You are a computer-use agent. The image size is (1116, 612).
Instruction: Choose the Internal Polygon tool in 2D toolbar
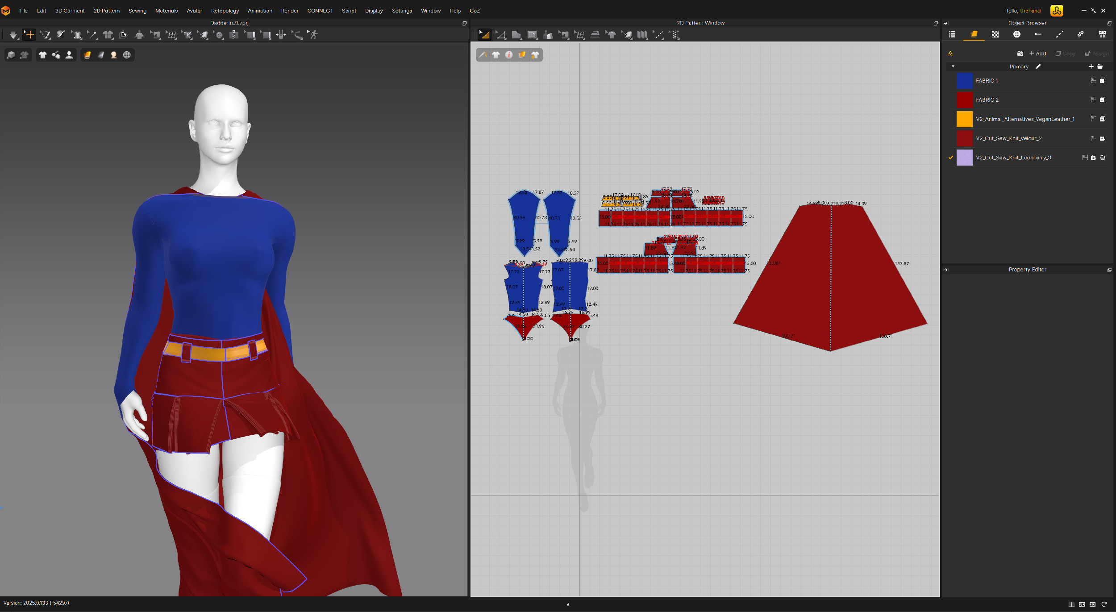532,35
